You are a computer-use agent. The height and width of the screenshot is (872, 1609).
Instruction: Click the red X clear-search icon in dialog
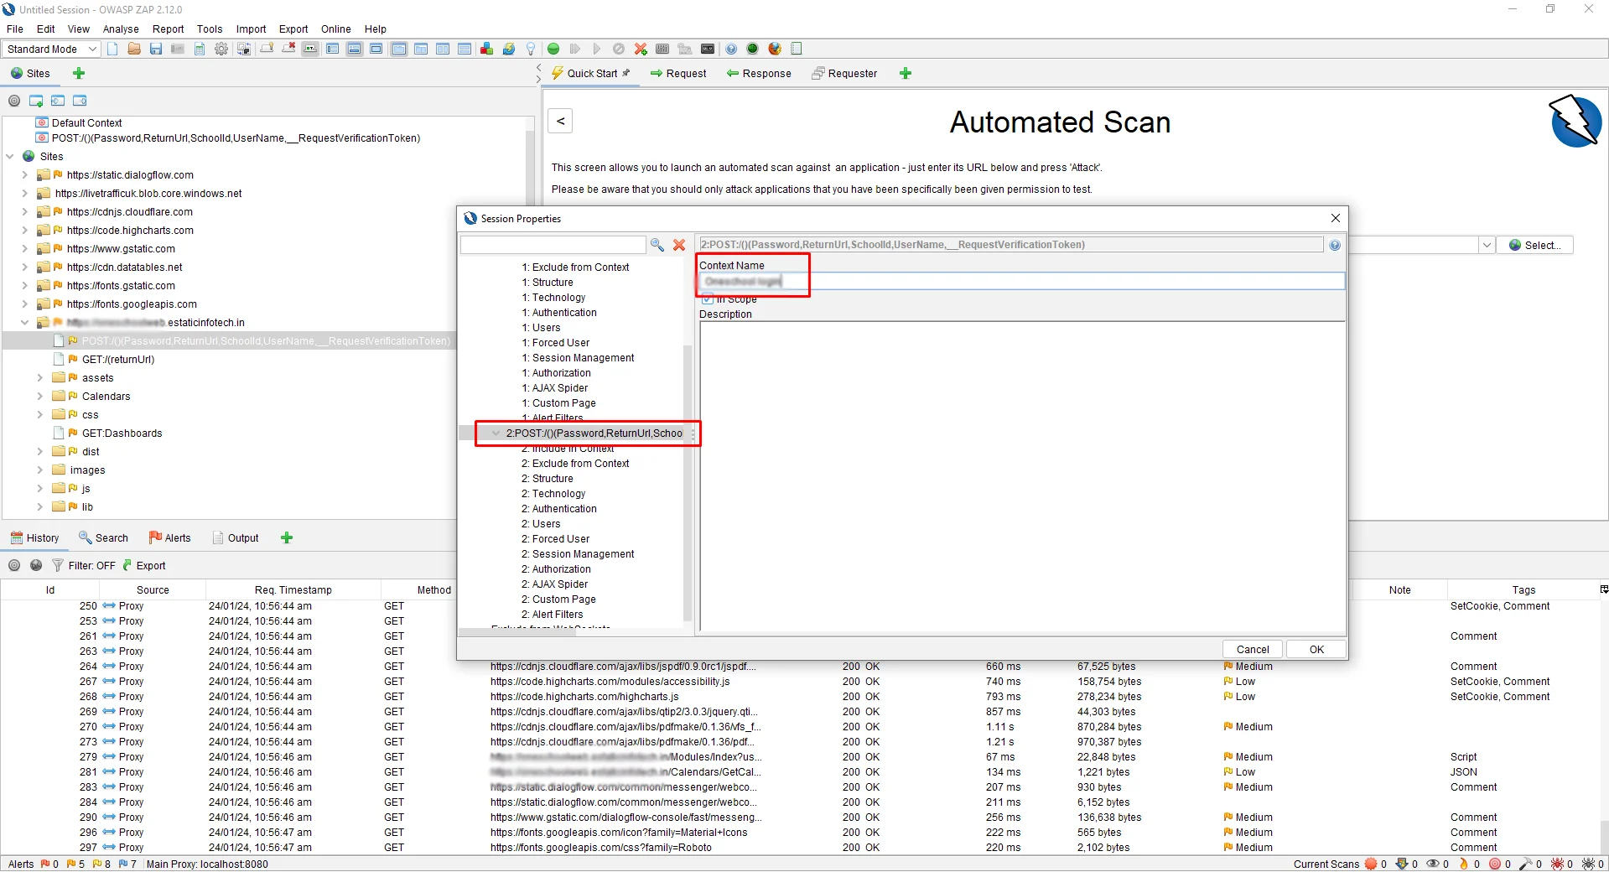(x=679, y=245)
